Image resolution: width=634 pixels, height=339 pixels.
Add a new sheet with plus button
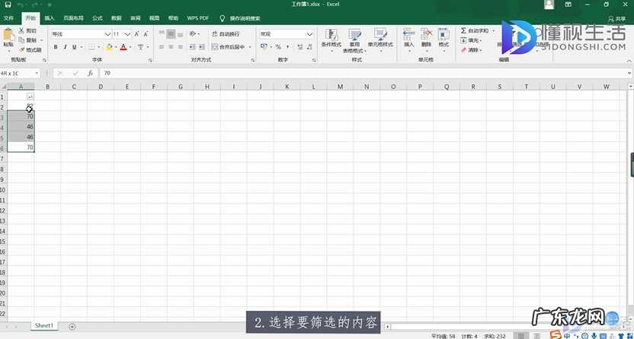(72, 327)
